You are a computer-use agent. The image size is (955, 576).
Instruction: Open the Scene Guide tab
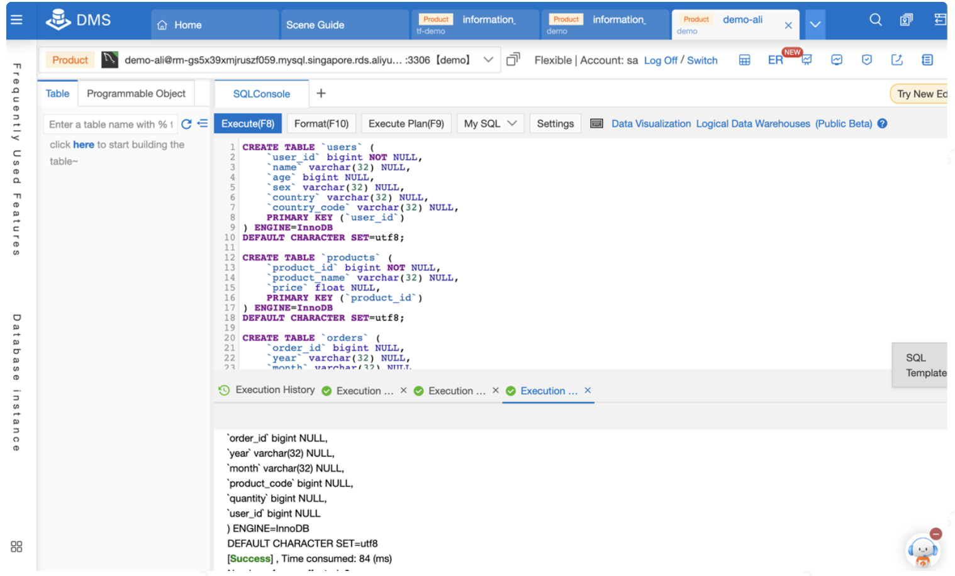[315, 25]
